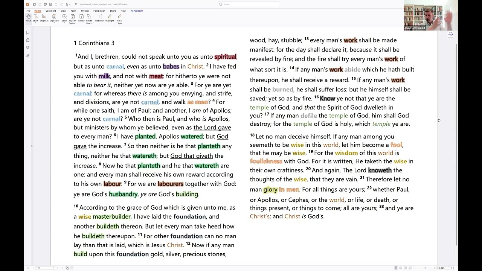This screenshot has width=482, height=271.
Task: Open the Help tab
Action: [123, 11]
